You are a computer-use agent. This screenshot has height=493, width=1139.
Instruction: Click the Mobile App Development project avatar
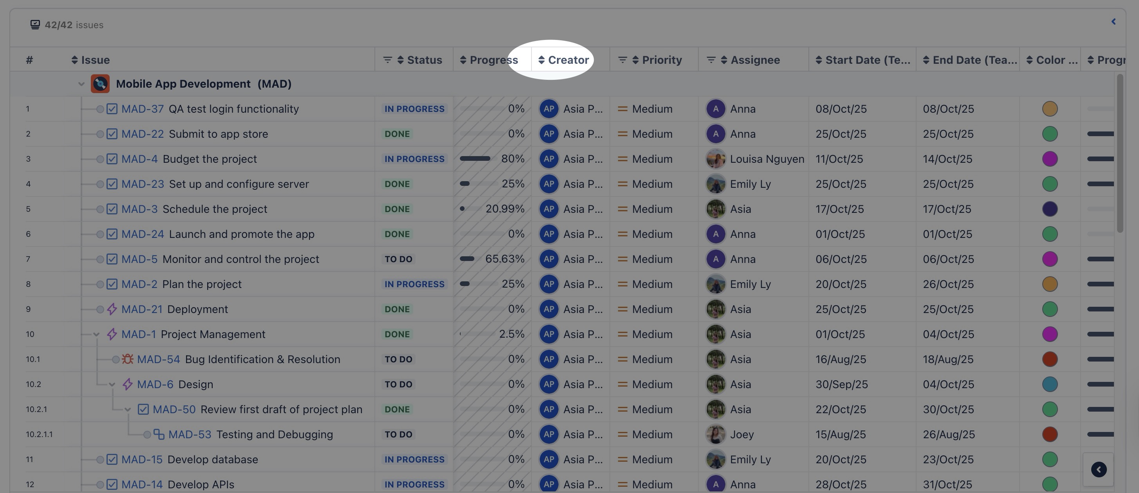[100, 84]
